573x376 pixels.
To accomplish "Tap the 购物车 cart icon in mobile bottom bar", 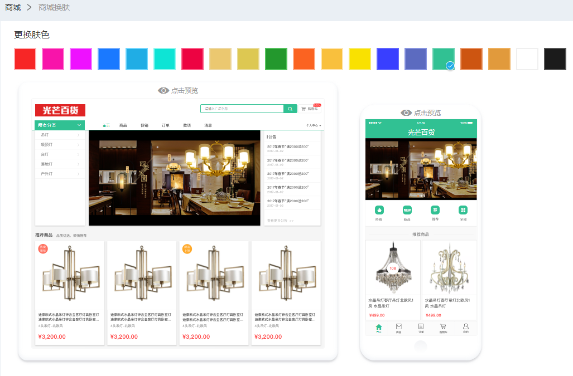I will point(443,327).
